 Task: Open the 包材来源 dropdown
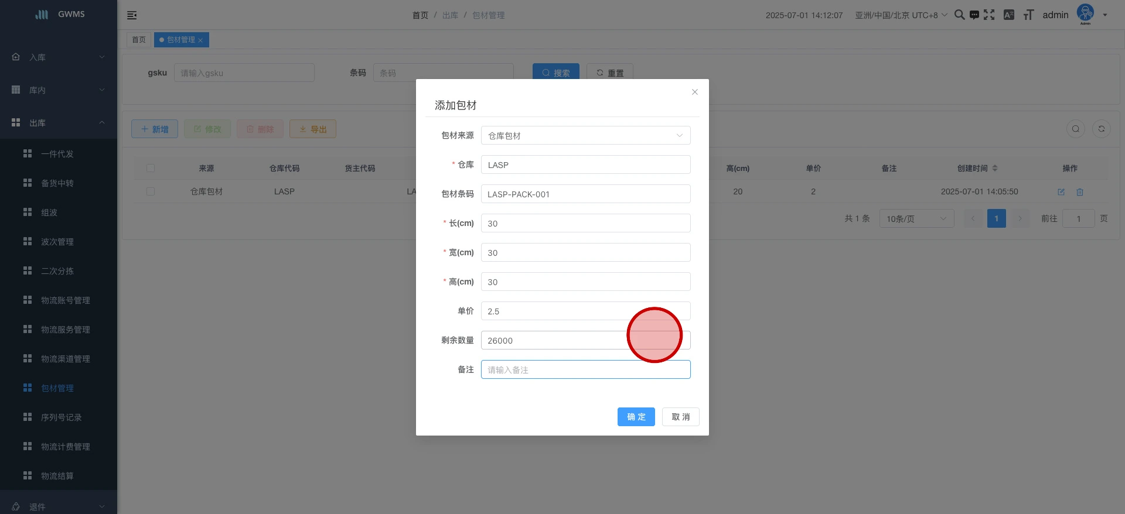click(x=585, y=135)
